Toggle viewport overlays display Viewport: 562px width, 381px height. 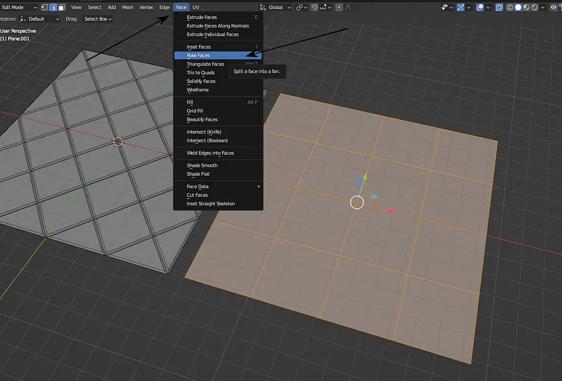(x=480, y=7)
